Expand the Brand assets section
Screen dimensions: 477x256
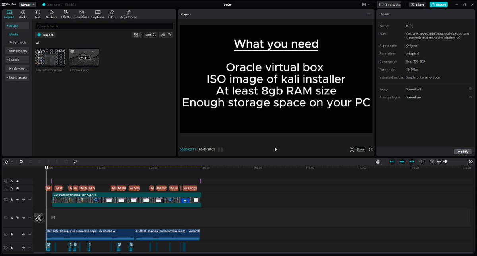(17, 77)
